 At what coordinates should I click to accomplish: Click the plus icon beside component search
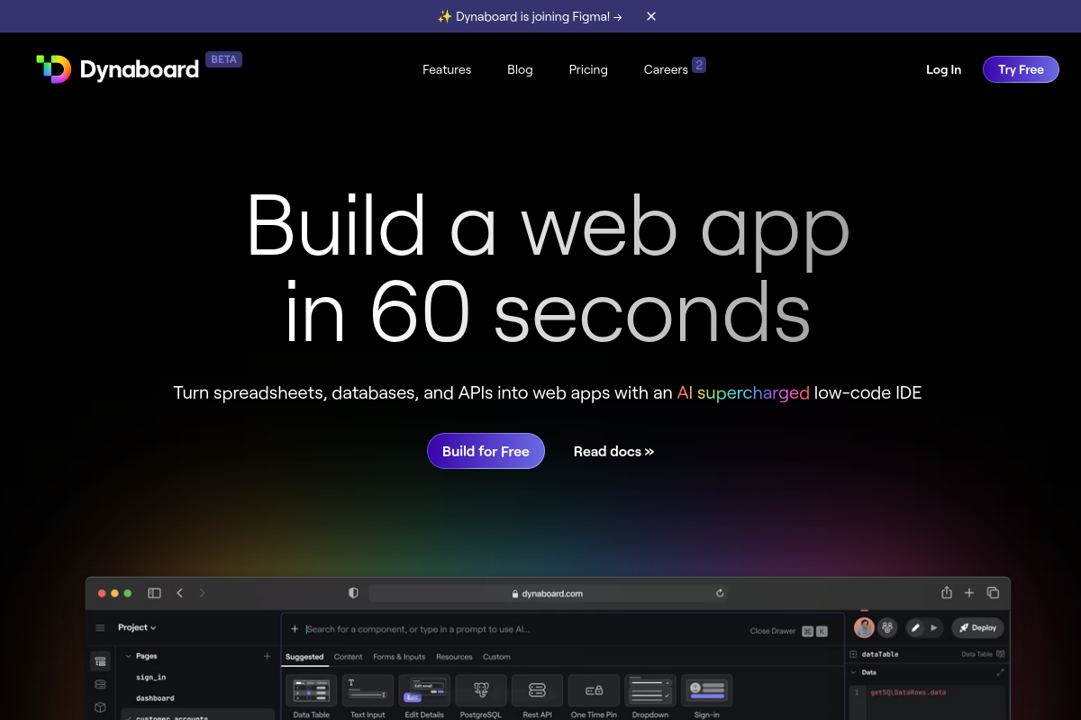(x=295, y=629)
